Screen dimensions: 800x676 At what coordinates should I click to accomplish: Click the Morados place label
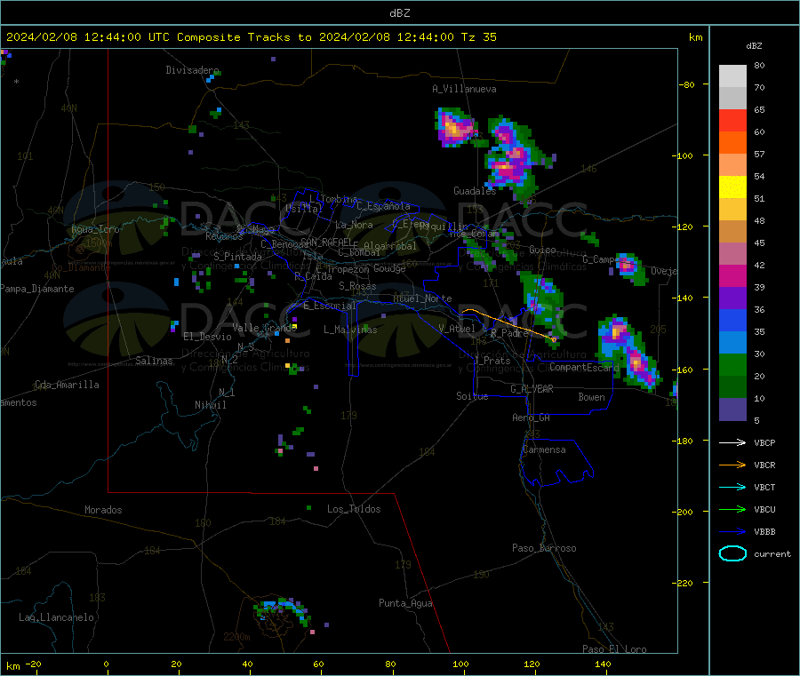pos(103,510)
